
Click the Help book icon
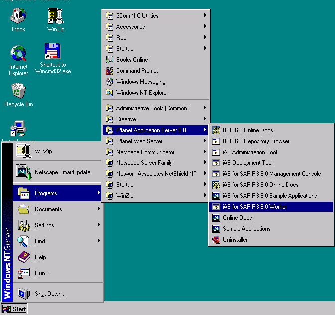click(24, 257)
